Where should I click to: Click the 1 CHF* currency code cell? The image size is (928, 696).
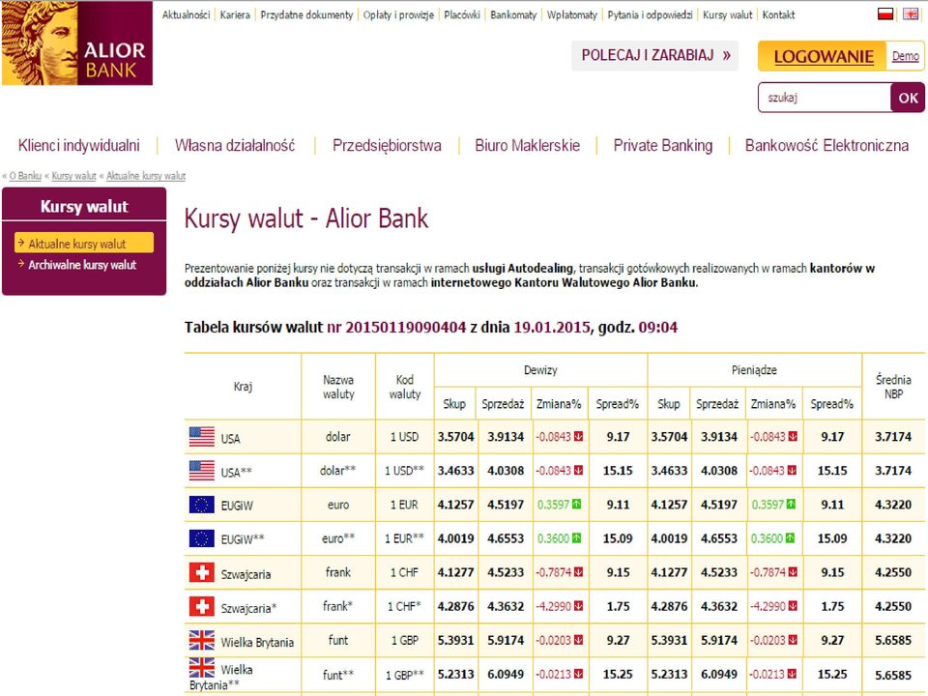click(x=405, y=606)
